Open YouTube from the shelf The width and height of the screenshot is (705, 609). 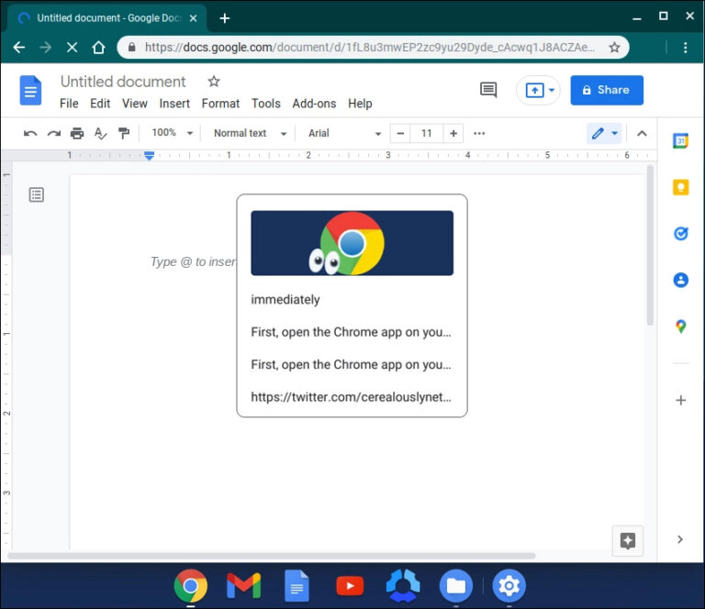[x=350, y=586]
